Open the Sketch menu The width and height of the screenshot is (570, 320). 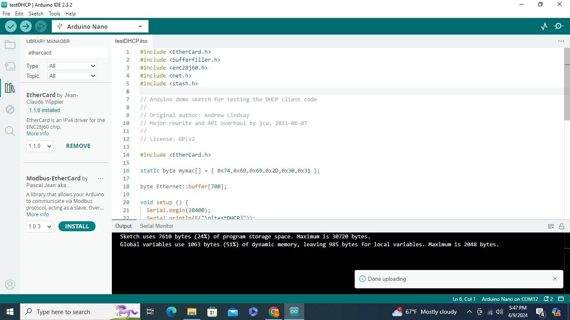36,13
